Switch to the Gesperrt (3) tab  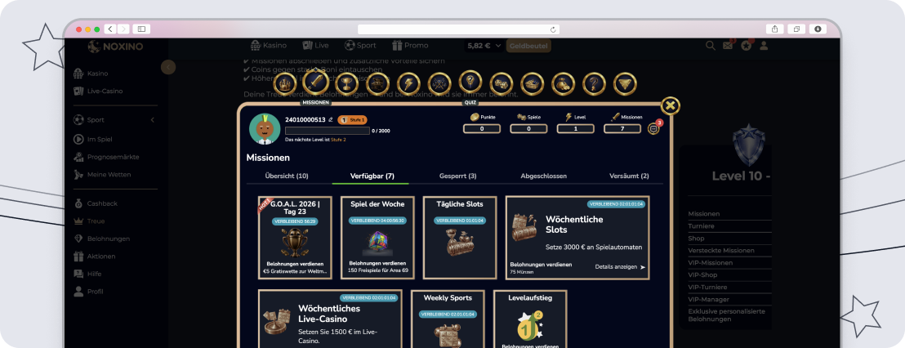pos(457,176)
